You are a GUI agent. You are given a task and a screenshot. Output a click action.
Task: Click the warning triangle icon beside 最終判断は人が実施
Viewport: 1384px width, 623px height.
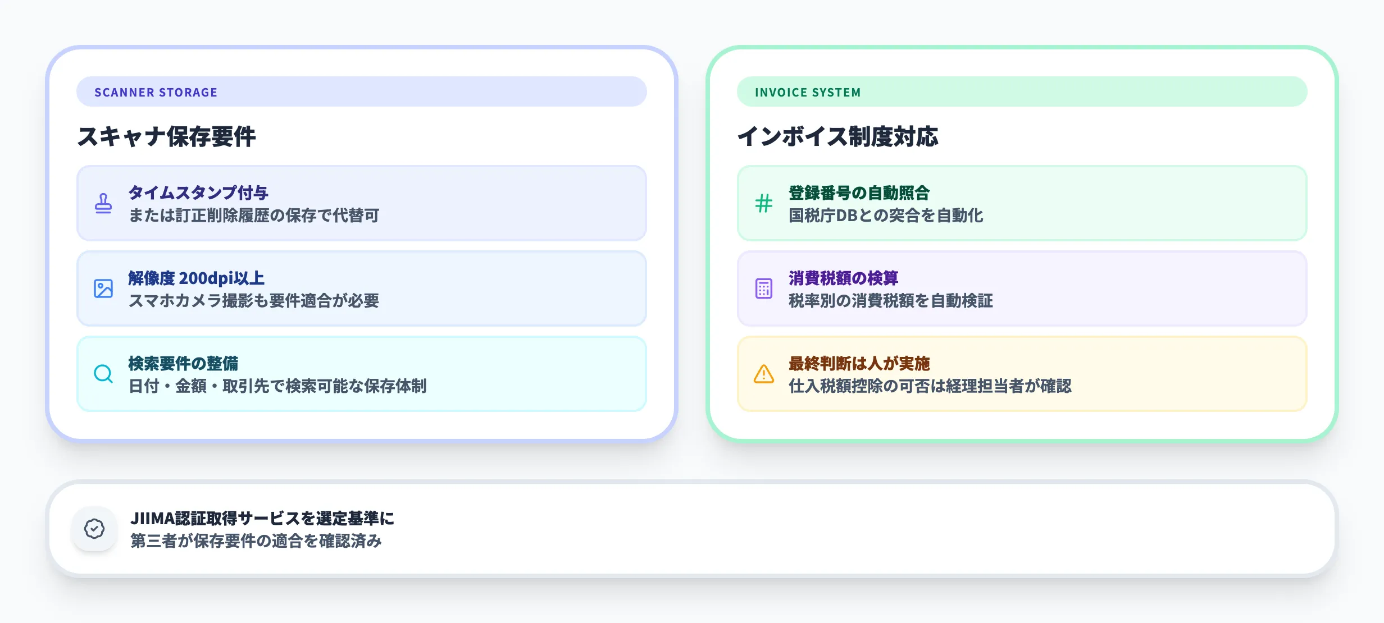click(763, 374)
